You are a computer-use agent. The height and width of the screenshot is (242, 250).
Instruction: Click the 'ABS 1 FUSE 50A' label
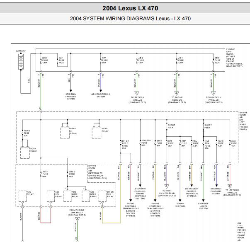45,174
